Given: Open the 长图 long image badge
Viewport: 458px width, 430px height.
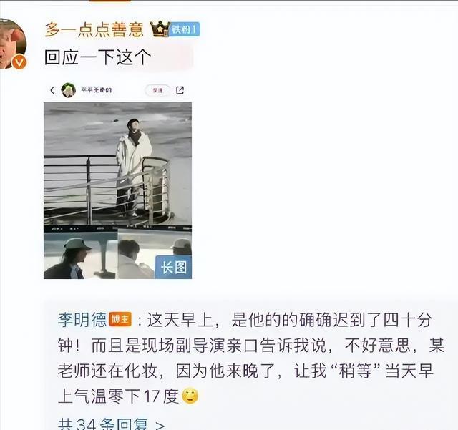Looking at the screenshot, I should (173, 268).
